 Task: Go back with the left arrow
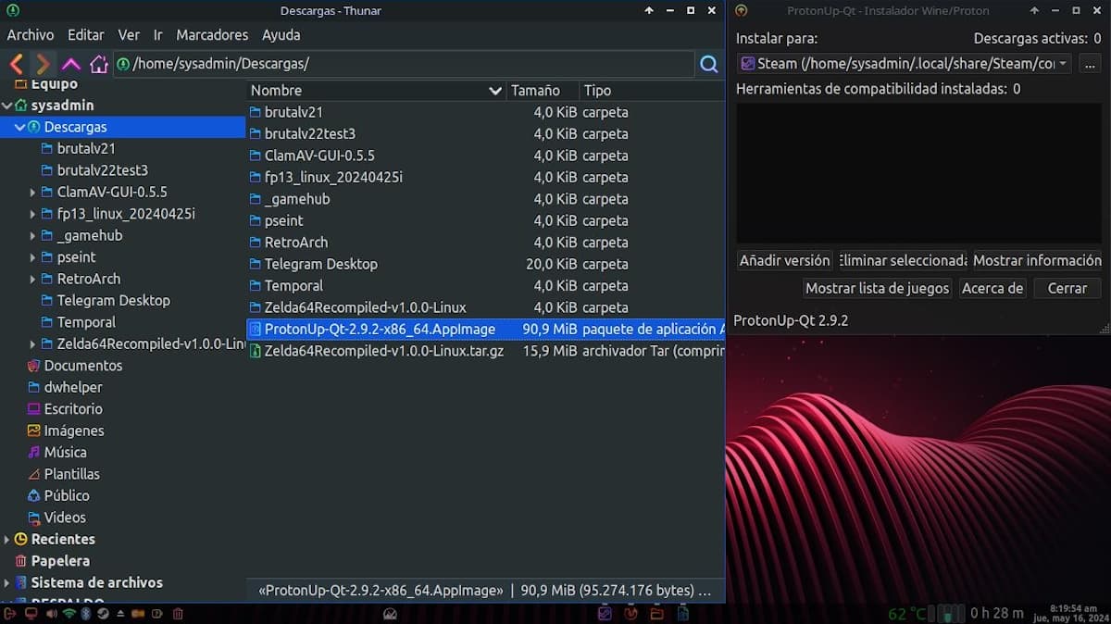pos(16,64)
